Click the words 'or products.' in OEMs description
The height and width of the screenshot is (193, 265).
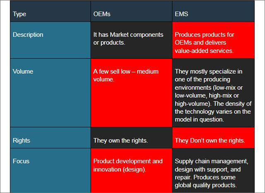[109, 43]
